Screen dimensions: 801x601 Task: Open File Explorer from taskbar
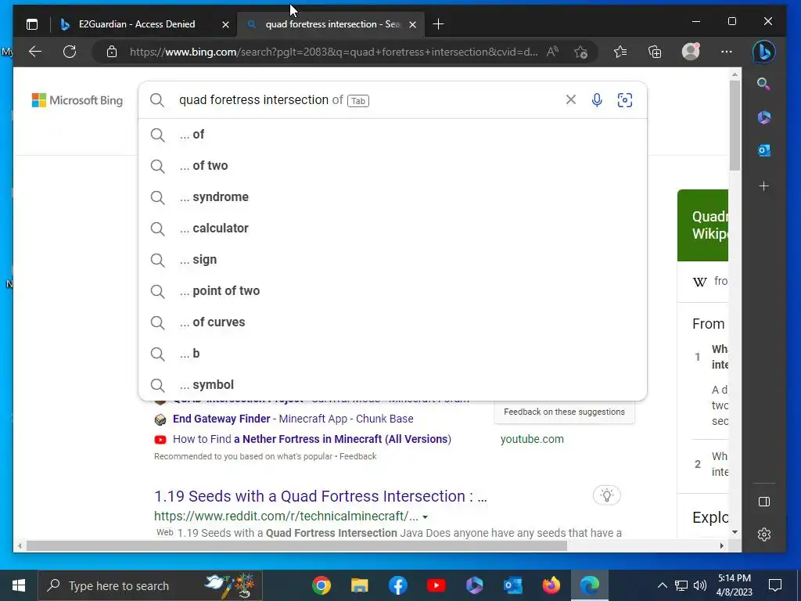360,585
